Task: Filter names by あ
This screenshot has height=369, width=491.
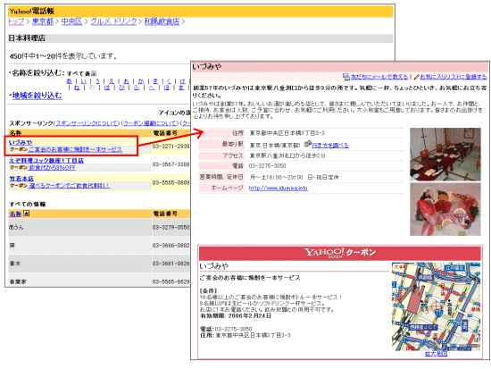Action: pyautogui.click(x=70, y=81)
